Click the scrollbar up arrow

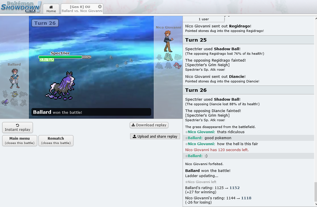point(316,18)
